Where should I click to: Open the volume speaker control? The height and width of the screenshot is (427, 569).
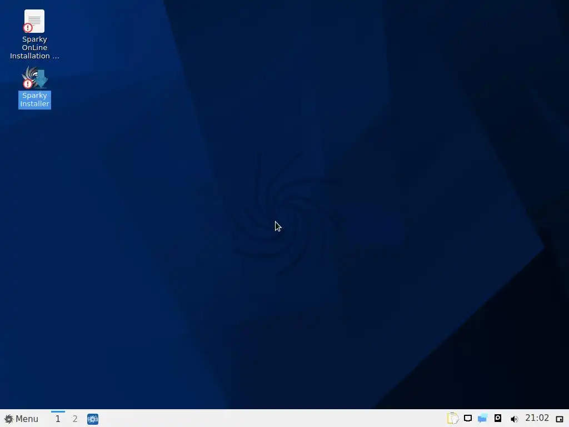click(514, 419)
